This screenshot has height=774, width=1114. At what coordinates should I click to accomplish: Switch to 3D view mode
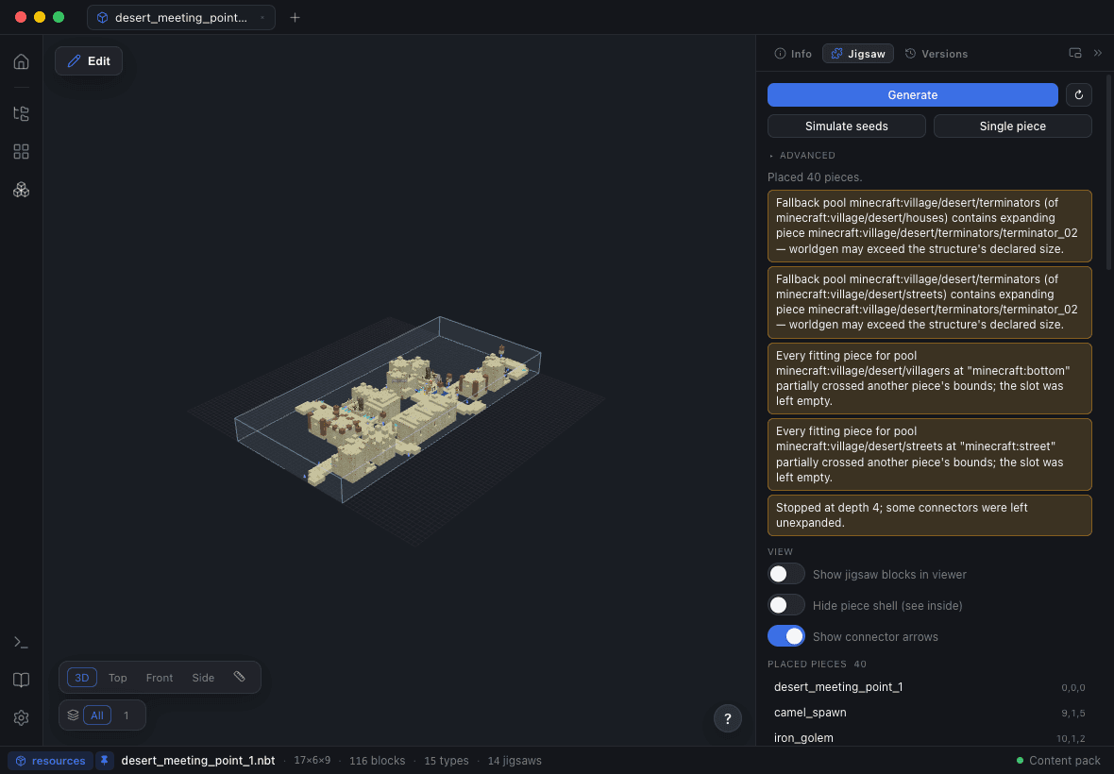point(82,678)
